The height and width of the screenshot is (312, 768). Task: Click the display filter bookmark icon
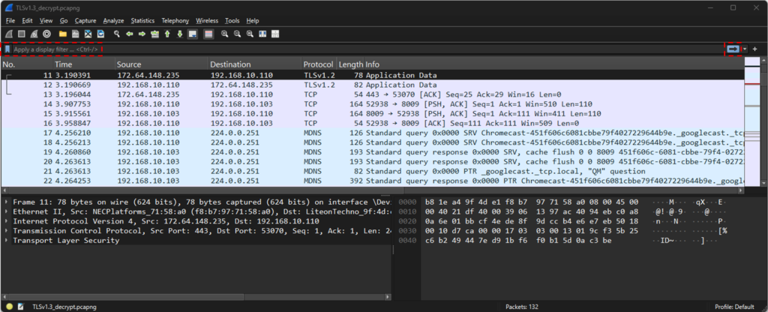click(x=7, y=49)
